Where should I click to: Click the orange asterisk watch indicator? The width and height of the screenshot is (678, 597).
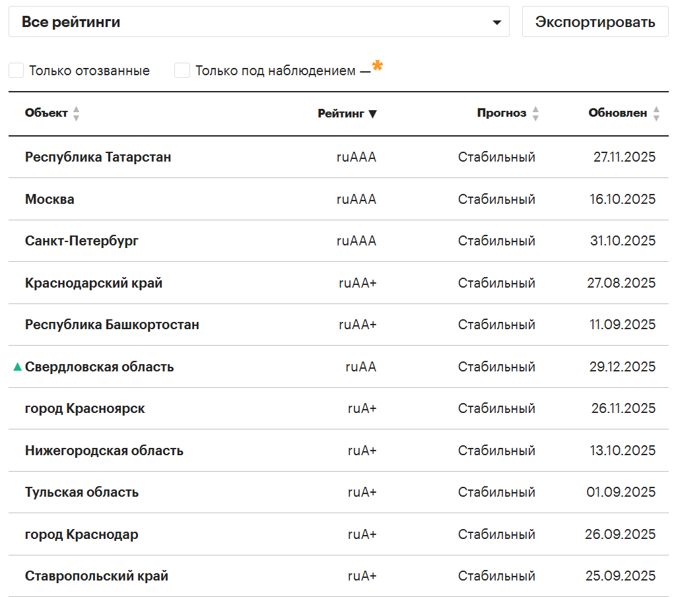(378, 65)
